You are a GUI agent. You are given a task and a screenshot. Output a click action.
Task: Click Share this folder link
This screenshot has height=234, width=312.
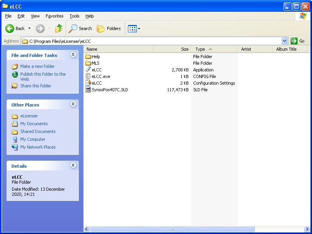35,86
